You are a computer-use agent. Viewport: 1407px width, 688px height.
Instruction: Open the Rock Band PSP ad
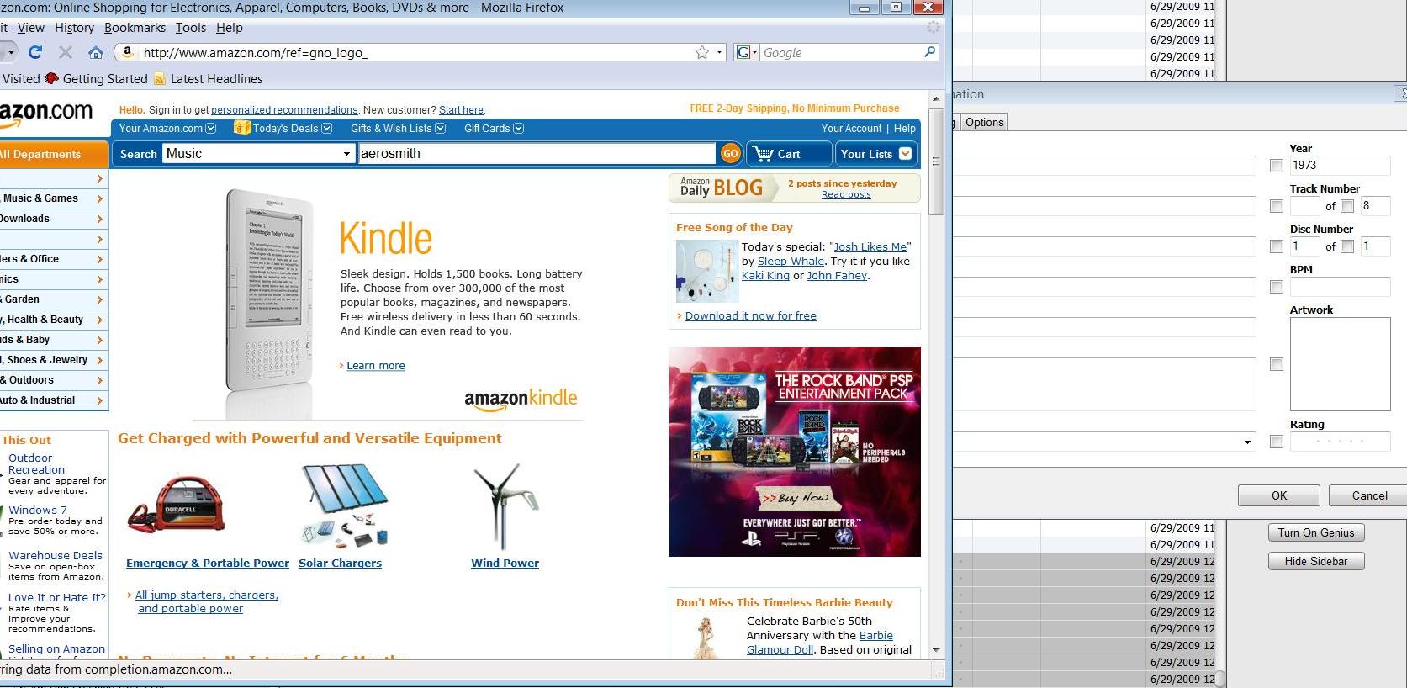point(795,452)
